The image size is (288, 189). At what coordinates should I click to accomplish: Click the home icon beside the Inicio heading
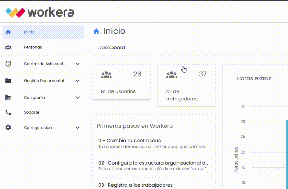96,31
